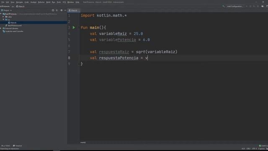Image resolution: width=268 pixels, height=151 pixels.
Task: Click the code folding marker beside closing brace
Action: (79, 64)
